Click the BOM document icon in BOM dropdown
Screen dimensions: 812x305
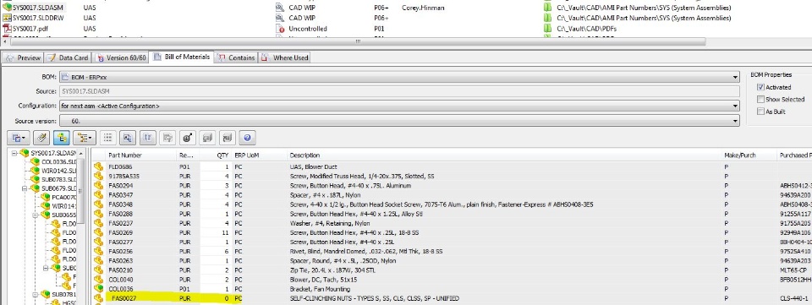(x=65, y=77)
